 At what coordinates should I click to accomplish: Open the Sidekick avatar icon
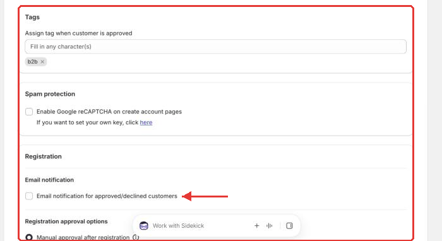click(144, 226)
